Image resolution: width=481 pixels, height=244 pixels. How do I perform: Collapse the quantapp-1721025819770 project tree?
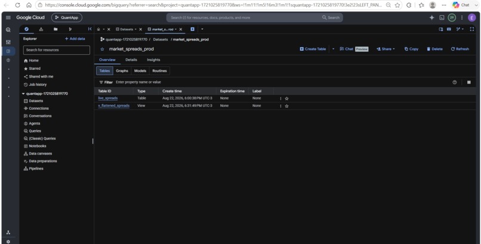coord(23,94)
